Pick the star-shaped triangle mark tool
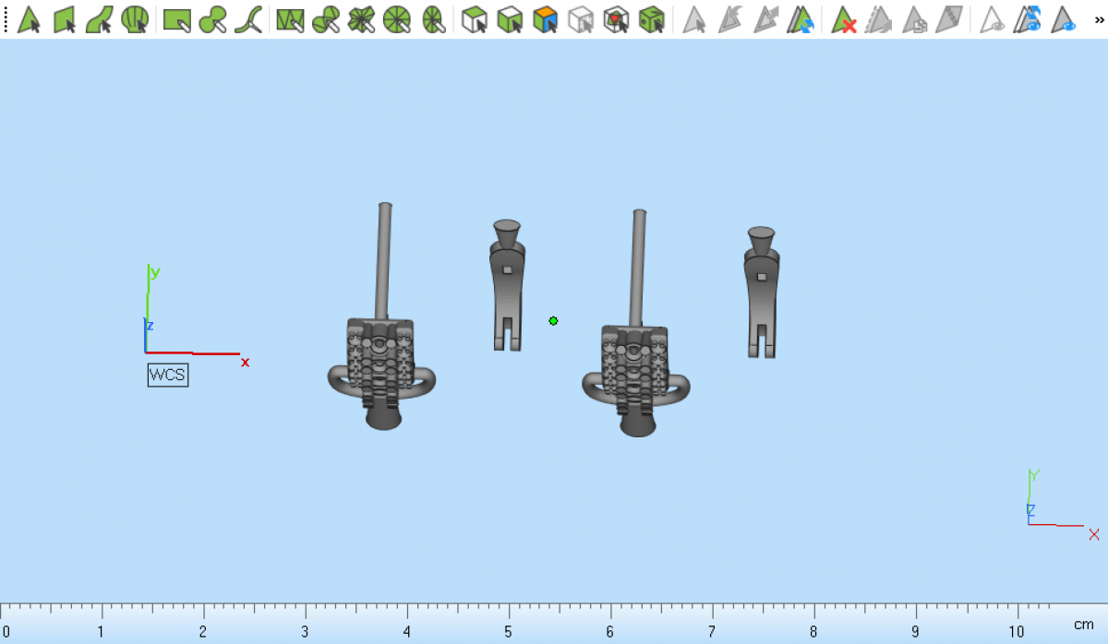1108x644 pixels. (361, 19)
